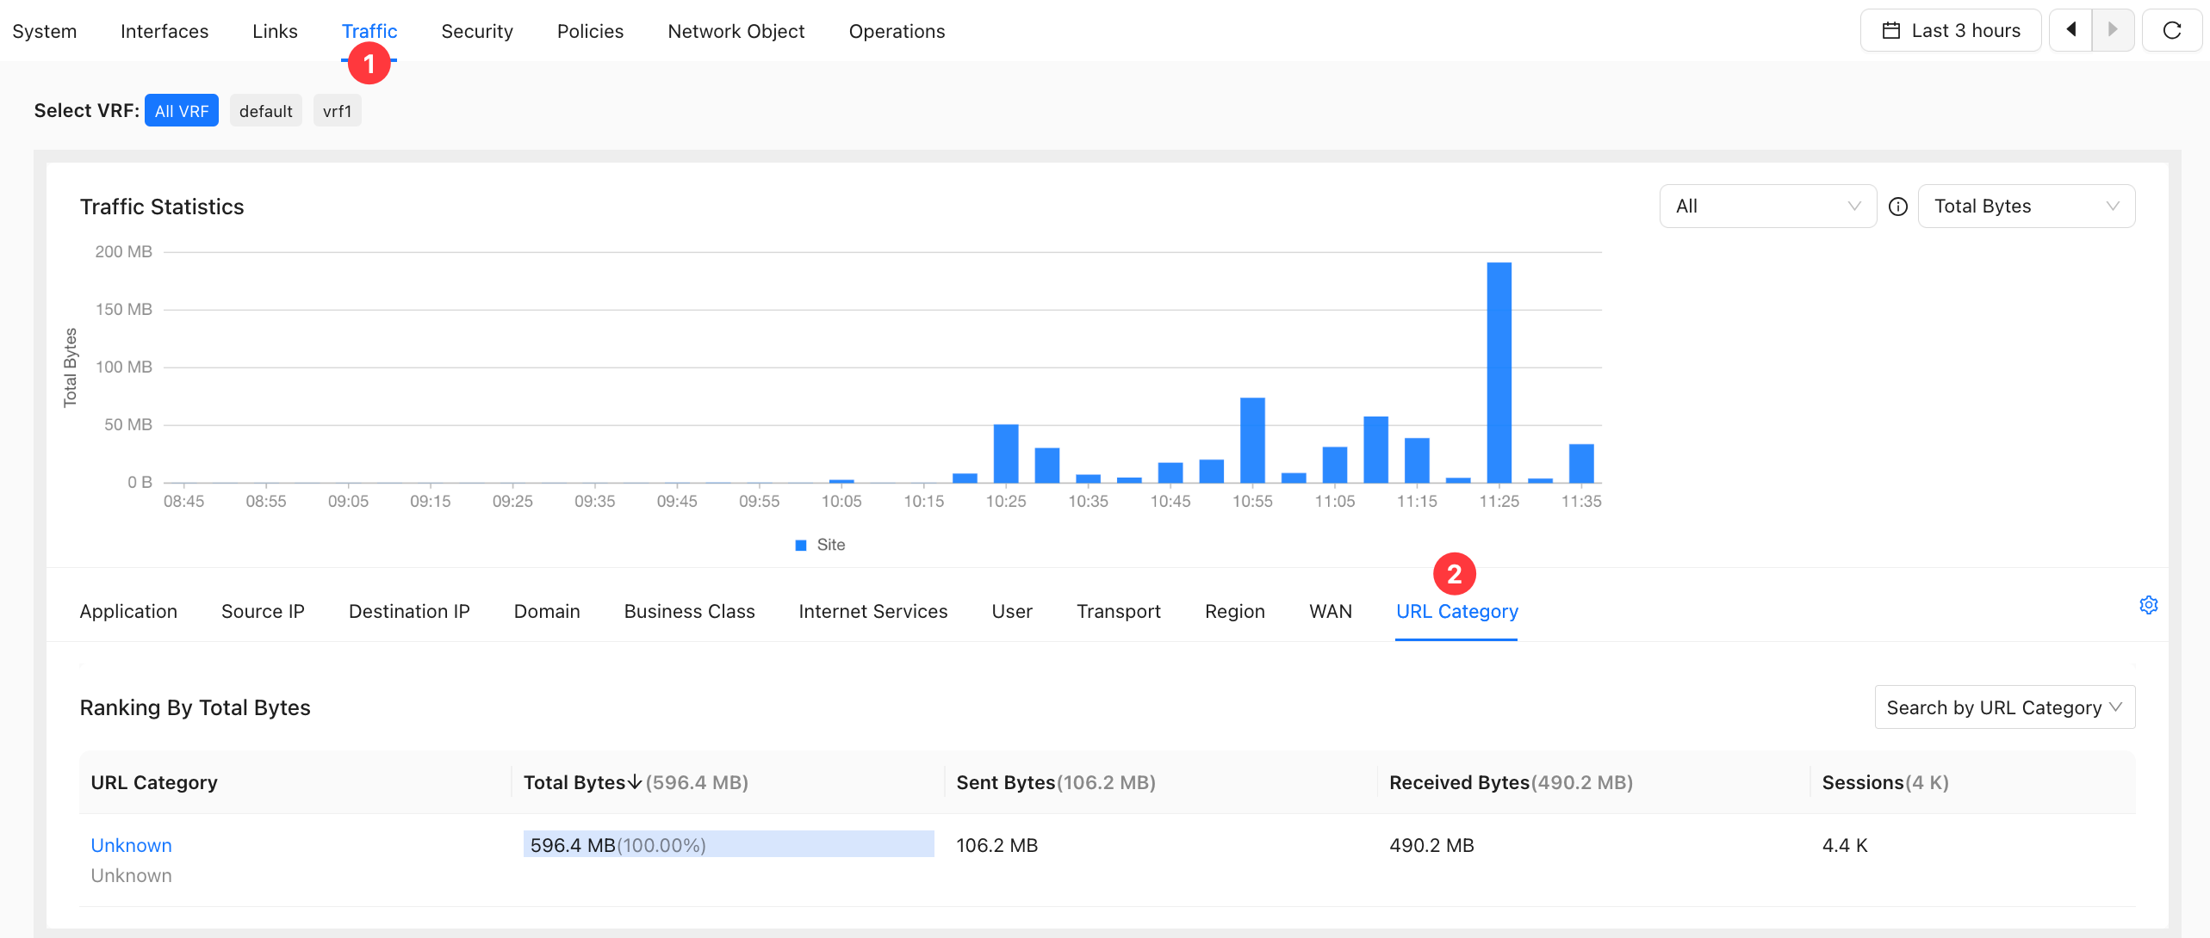
Task: Select vrf1 VRF filter
Action: (x=338, y=111)
